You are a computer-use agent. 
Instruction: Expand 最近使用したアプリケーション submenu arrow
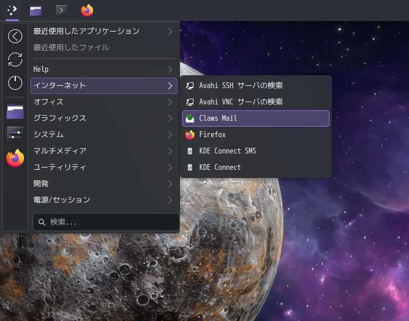click(170, 32)
